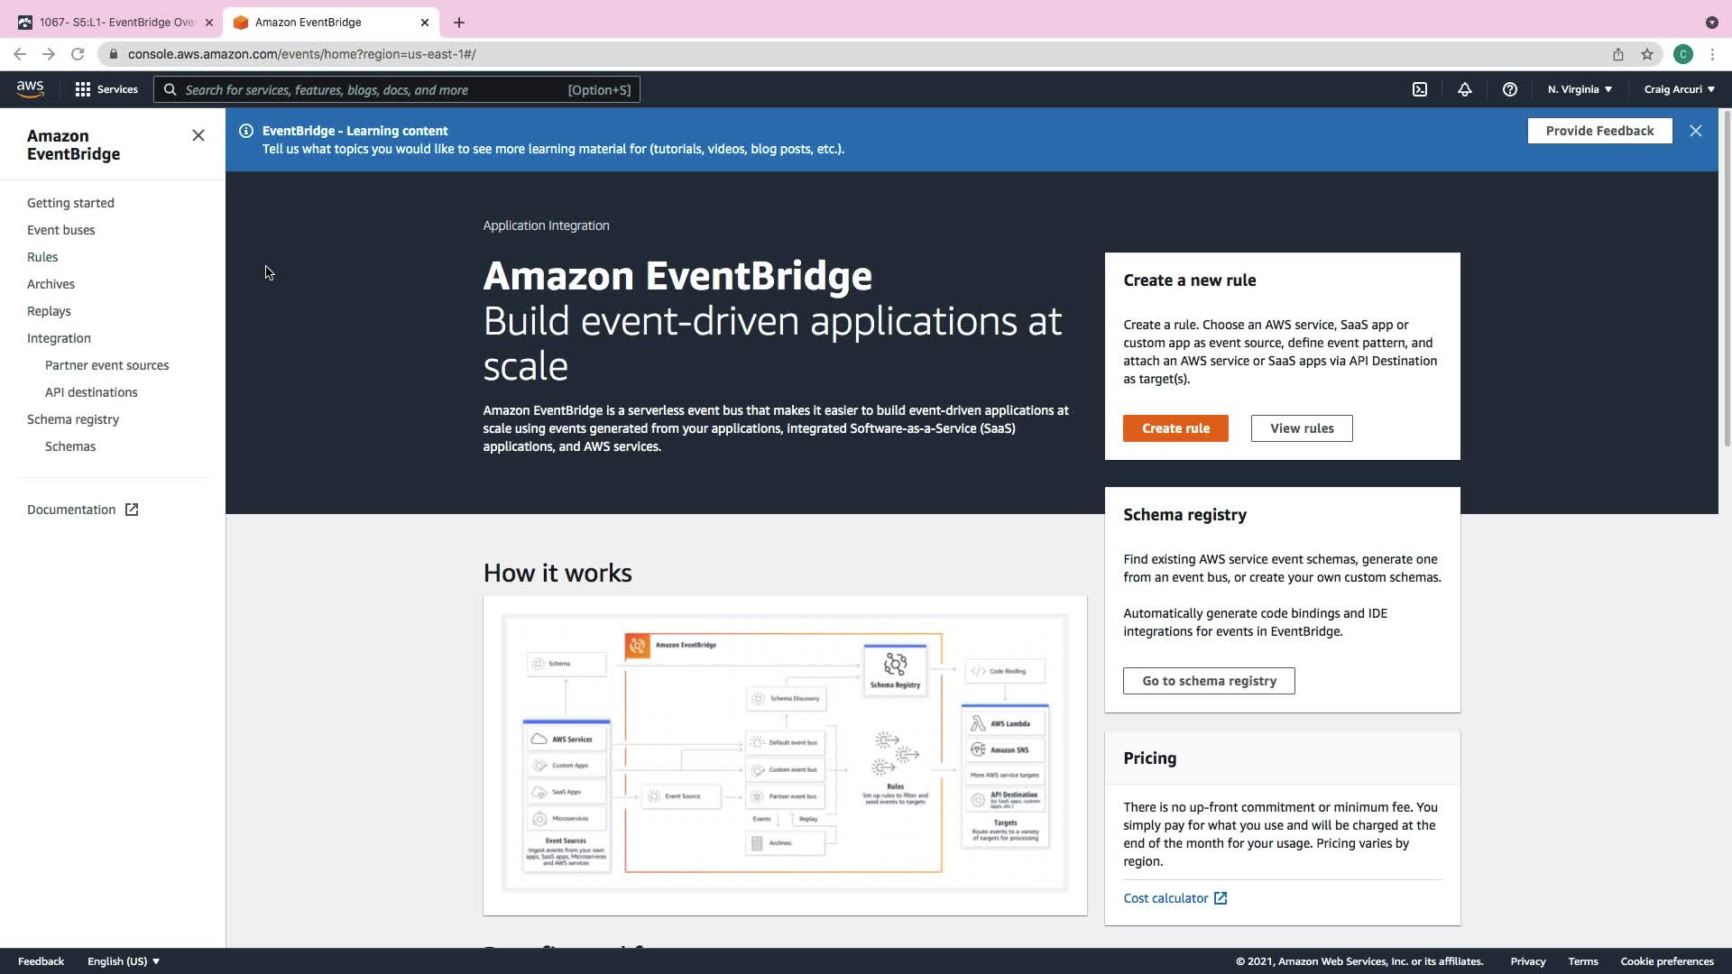Bookmark this page with star icon

tap(1647, 54)
